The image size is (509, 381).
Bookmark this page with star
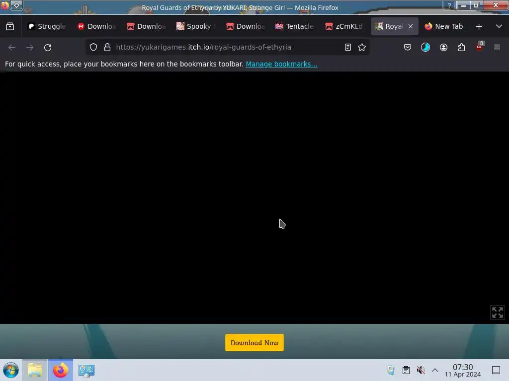pyautogui.click(x=362, y=47)
